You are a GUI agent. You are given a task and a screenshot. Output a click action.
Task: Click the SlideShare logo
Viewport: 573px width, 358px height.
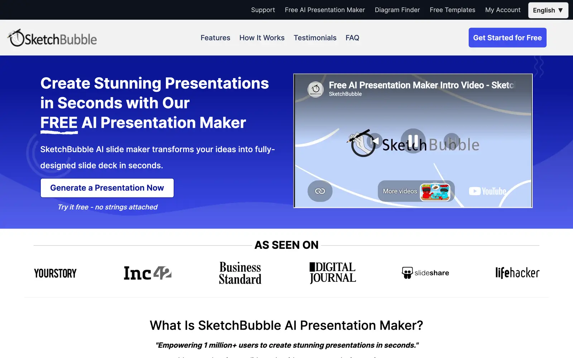click(x=425, y=273)
